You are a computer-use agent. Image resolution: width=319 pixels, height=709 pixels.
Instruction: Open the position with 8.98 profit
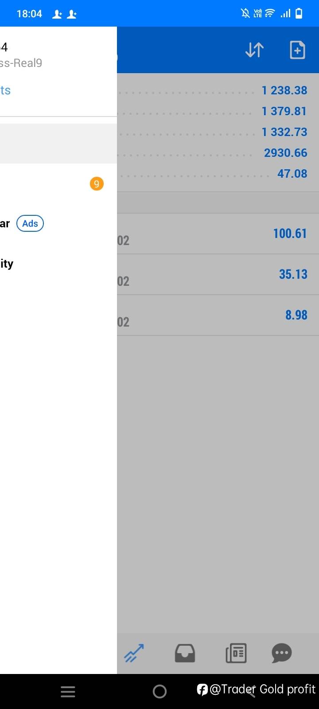(218, 315)
